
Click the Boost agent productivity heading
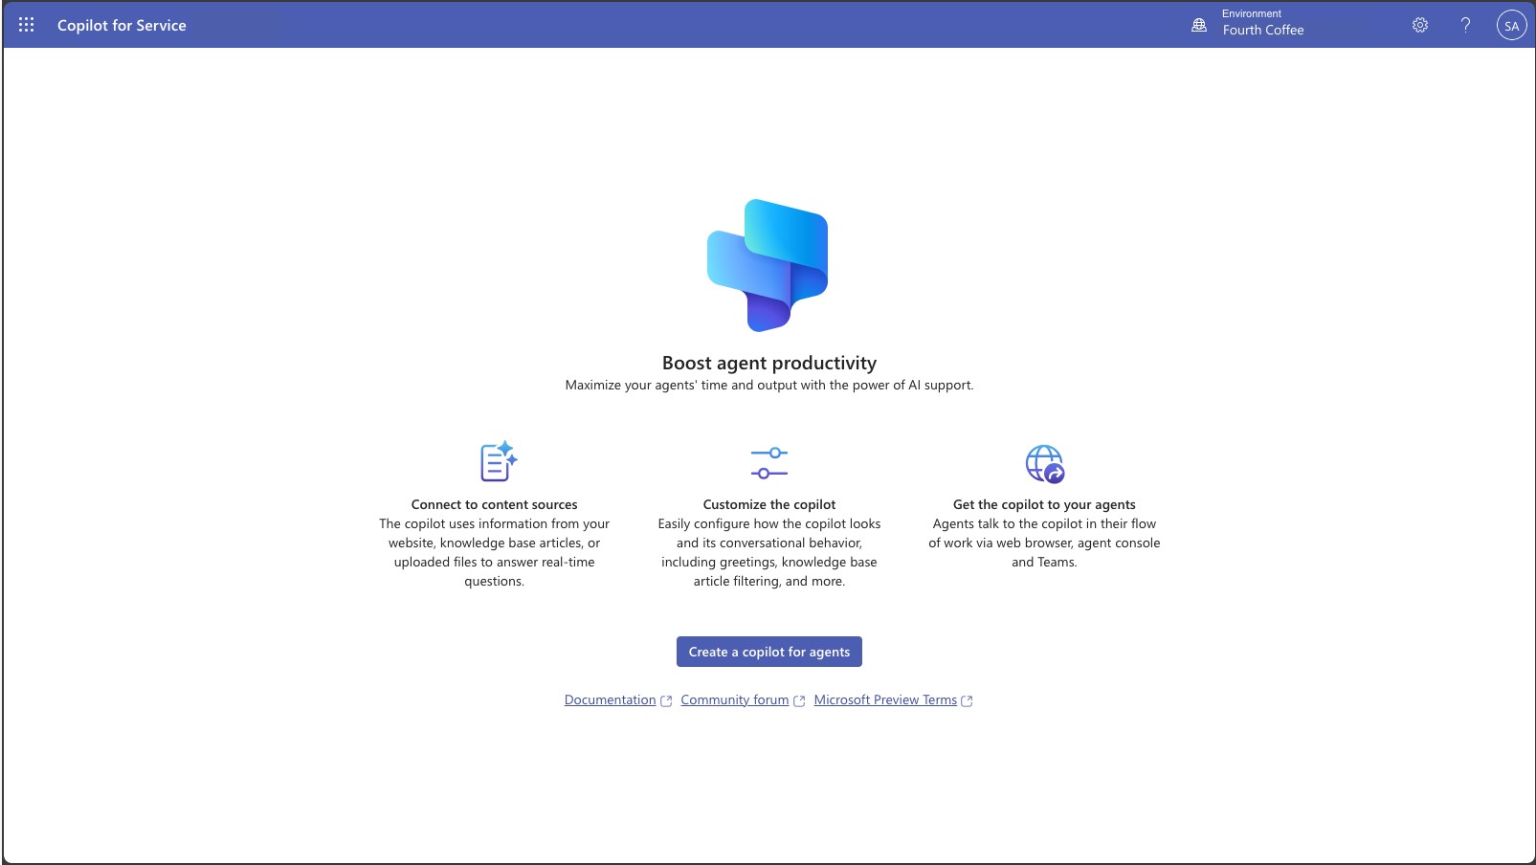(x=769, y=363)
